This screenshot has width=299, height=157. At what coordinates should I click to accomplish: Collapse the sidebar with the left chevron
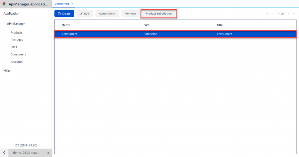[4, 153]
